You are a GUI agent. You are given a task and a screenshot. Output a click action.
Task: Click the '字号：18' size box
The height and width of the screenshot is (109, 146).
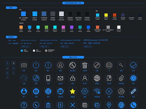coord(65,47)
